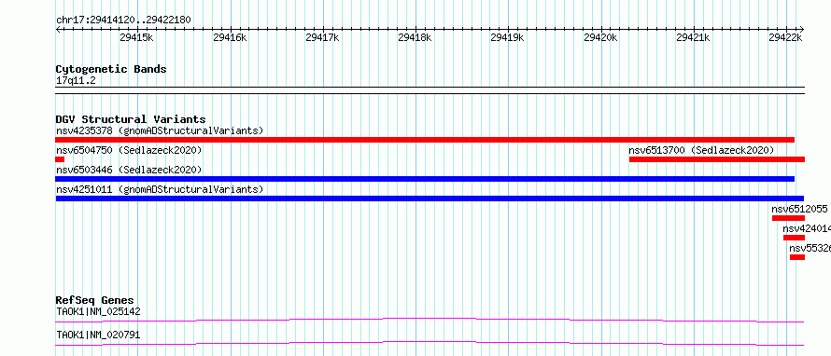Click the 29420k ruler tick label
Screen dimensions: 831x356
tap(600, 37)
